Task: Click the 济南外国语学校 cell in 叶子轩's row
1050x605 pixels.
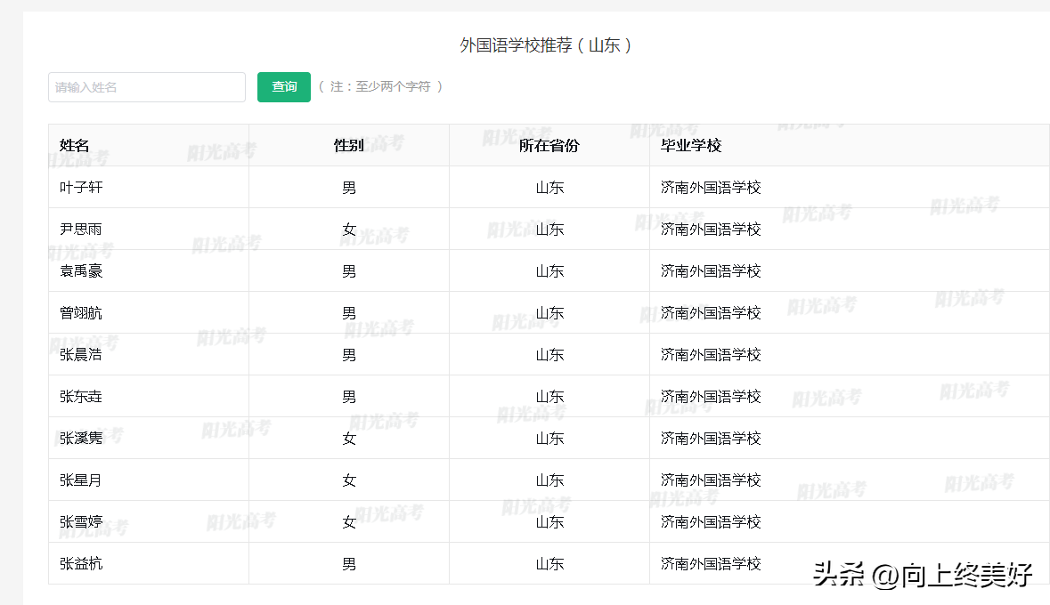Action: click(x=711, y=188)
